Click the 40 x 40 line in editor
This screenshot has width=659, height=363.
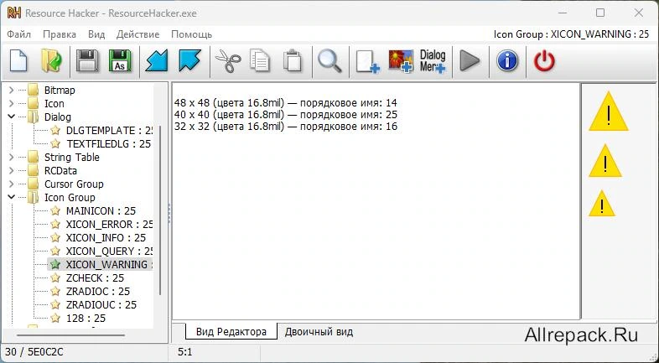[285, 114]
